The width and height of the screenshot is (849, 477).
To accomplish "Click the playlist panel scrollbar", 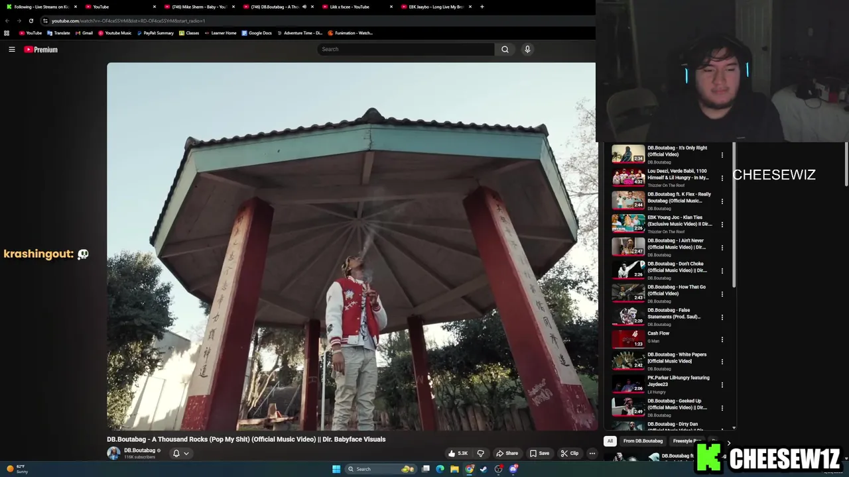I will [734, 215].
